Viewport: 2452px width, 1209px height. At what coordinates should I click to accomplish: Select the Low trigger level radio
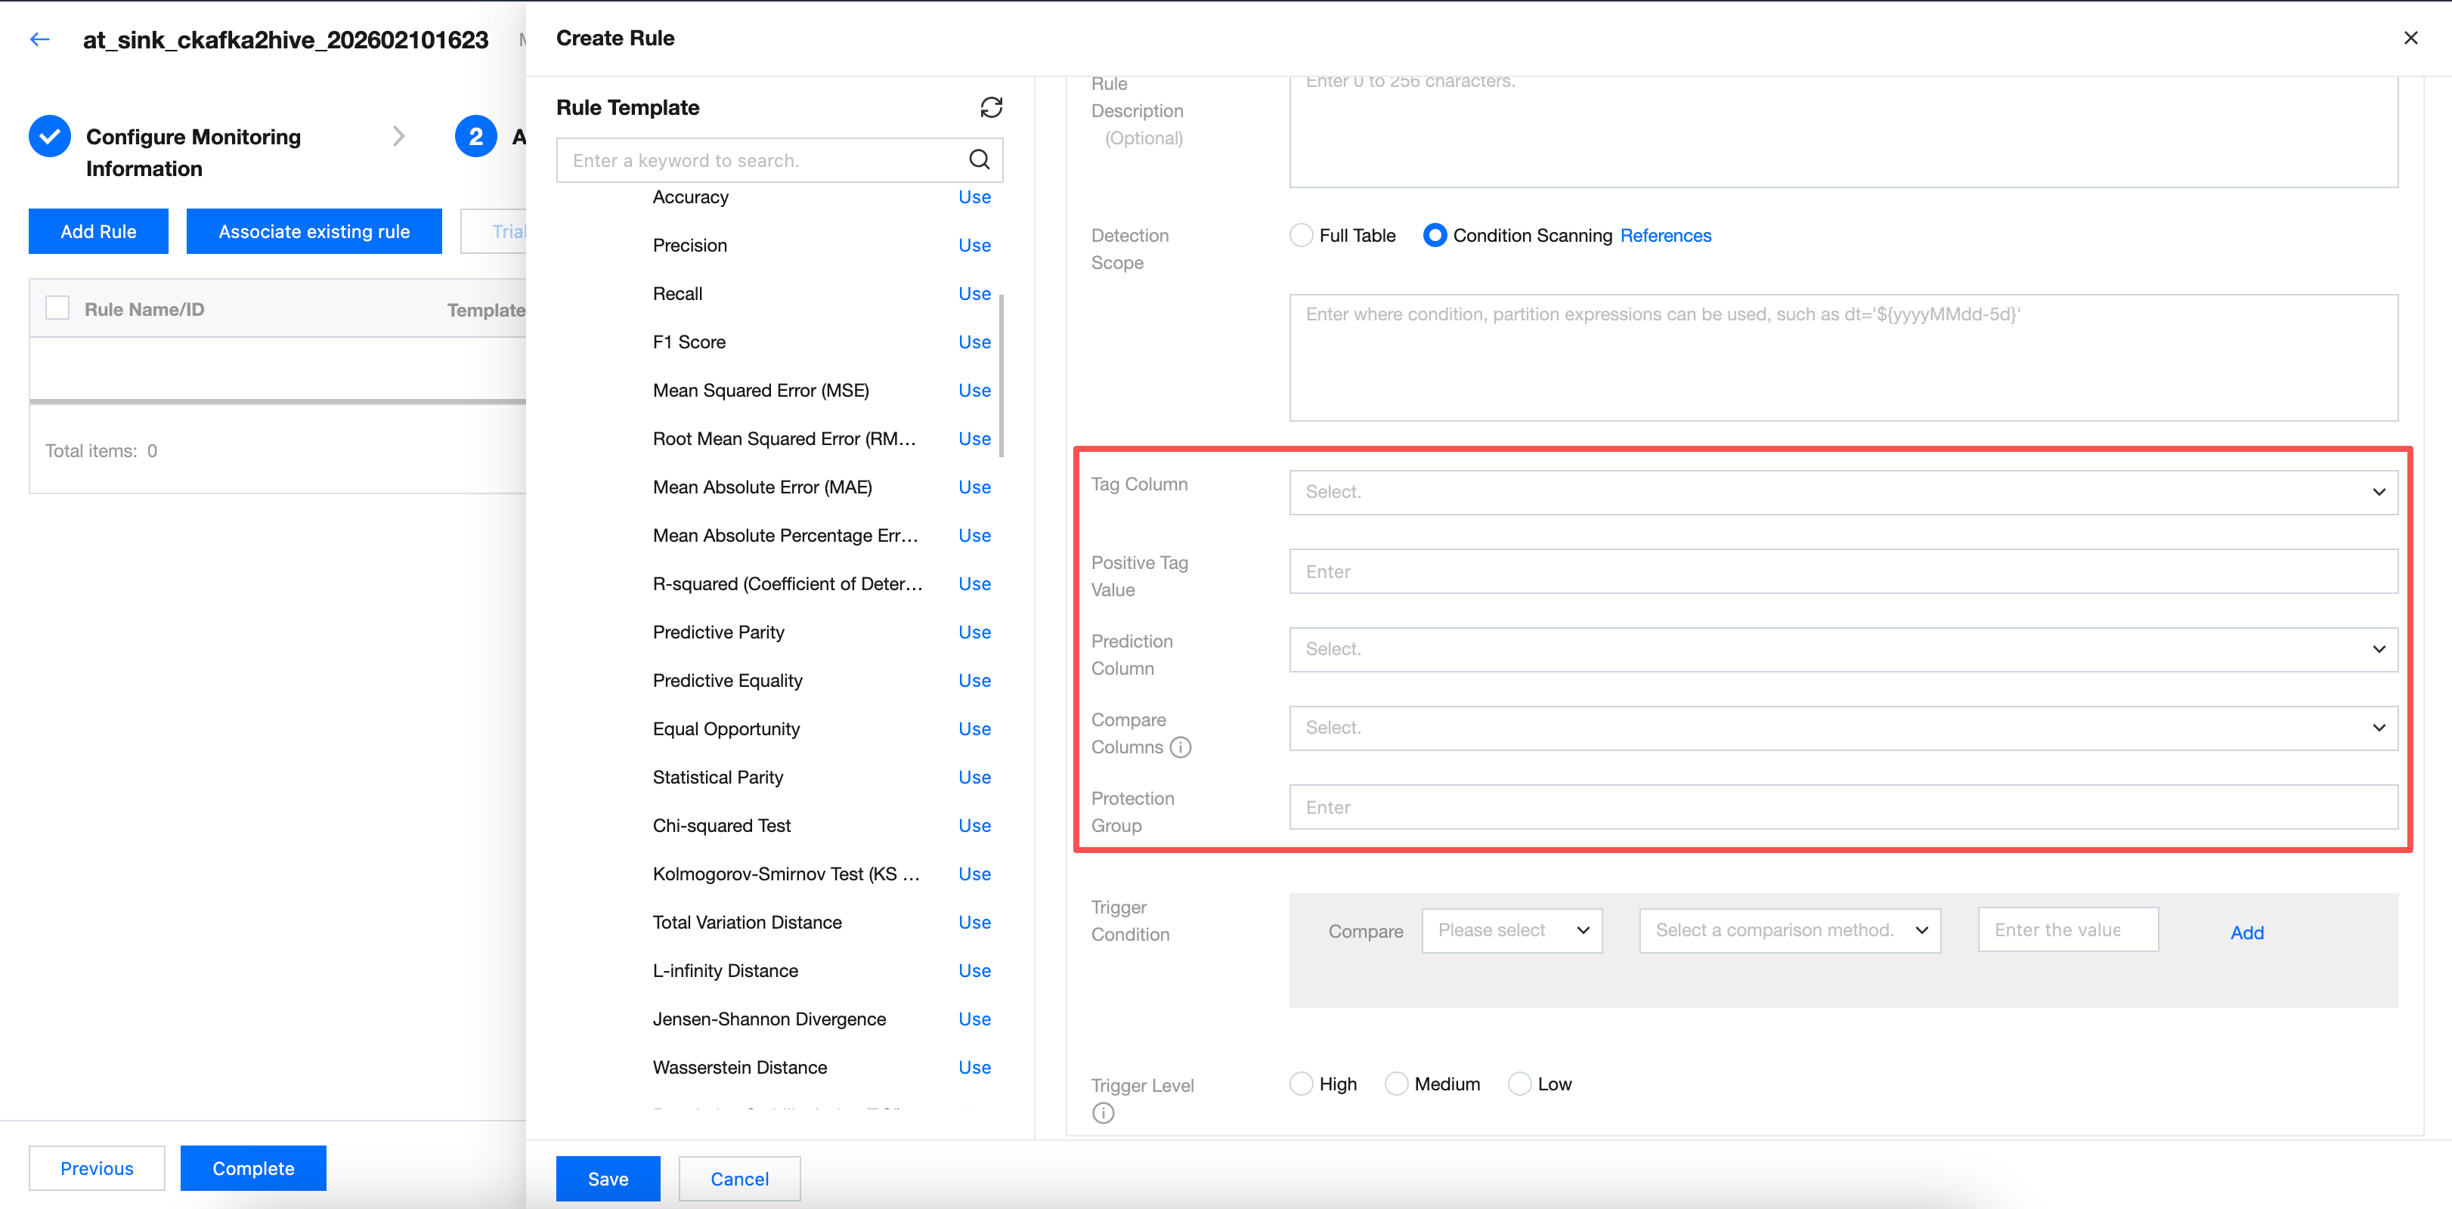(x=1519, y=1084)
